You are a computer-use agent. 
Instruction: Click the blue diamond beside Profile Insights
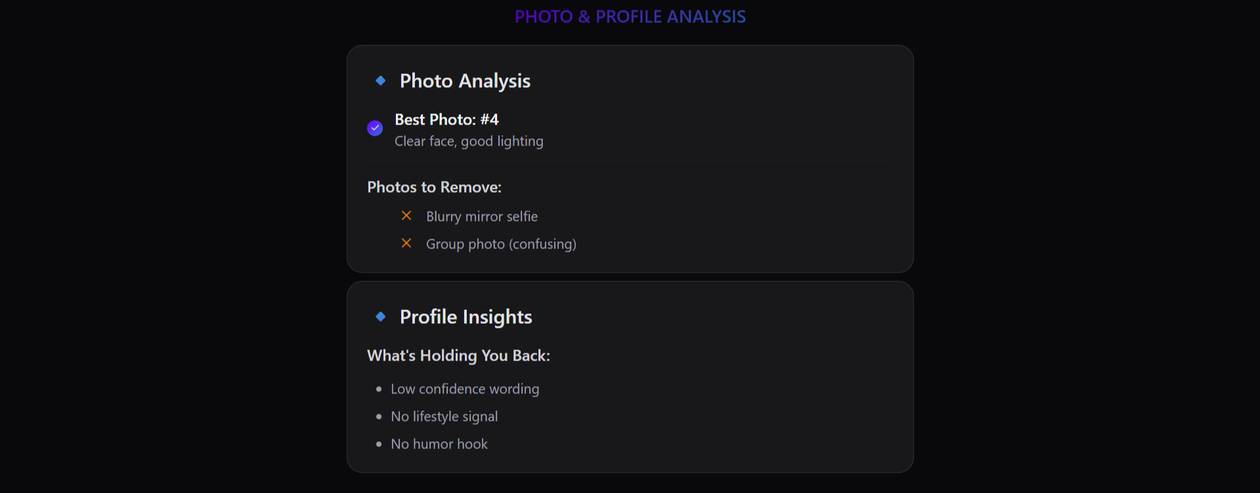pyautogui.click(x=380, y=317)
